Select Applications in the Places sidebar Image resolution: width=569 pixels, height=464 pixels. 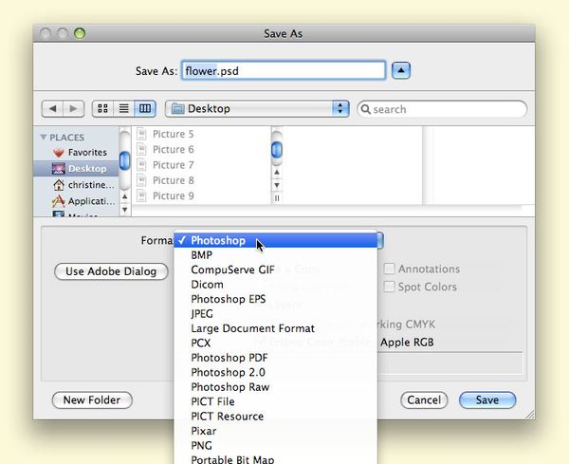pyautogui.click(x=91, y=201)
